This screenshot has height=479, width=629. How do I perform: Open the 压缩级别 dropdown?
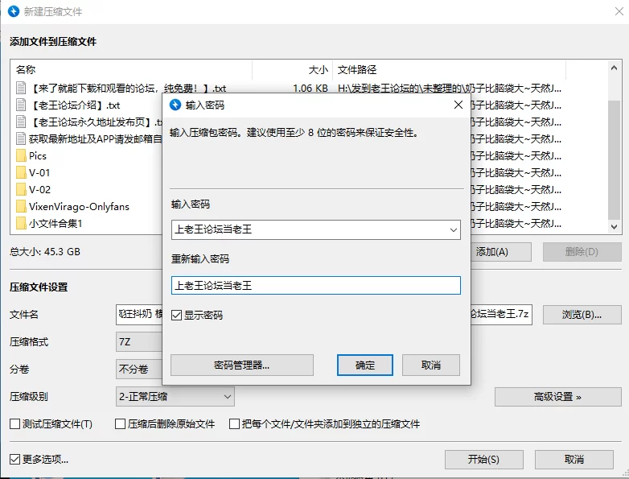pyautogui.click(x=175, y=397)
